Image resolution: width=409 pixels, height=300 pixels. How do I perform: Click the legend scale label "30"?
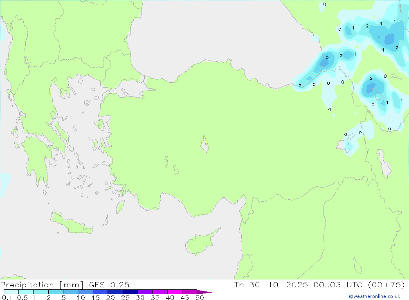point(140,298)
